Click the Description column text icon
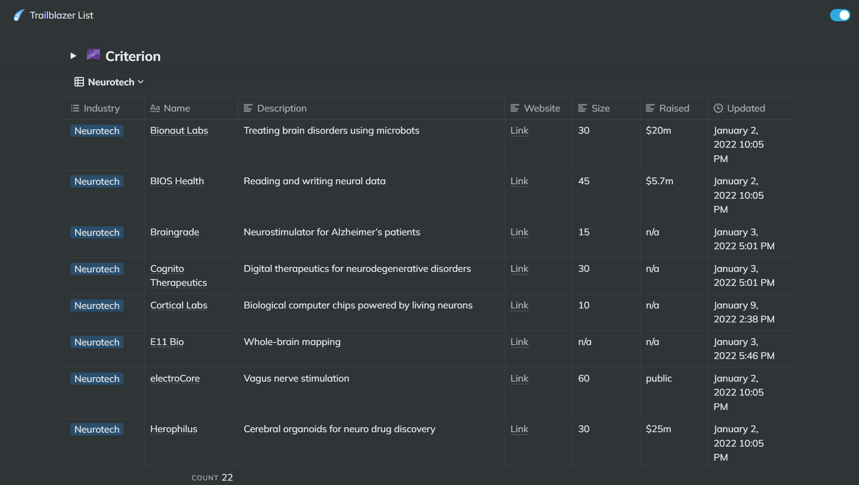859x485 pixels. coord(248,108)
